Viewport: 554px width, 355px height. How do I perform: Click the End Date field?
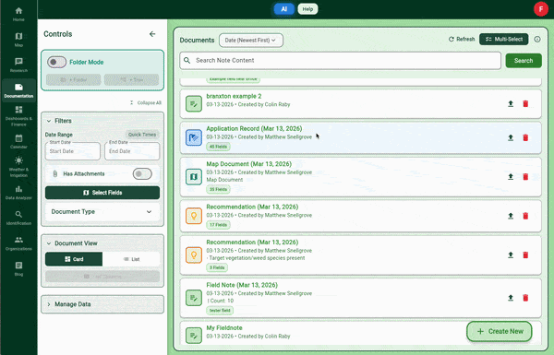pyautogui.click(x=132, y=151)
